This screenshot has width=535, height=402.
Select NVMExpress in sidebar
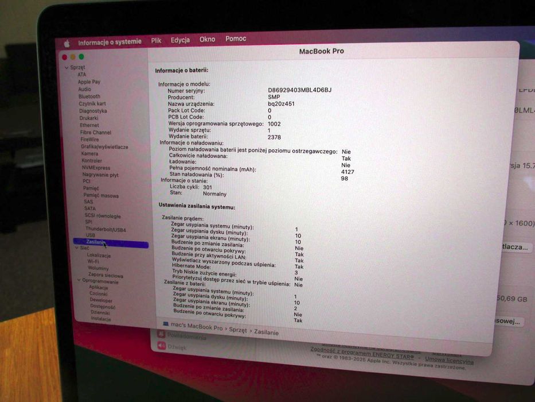96,168
